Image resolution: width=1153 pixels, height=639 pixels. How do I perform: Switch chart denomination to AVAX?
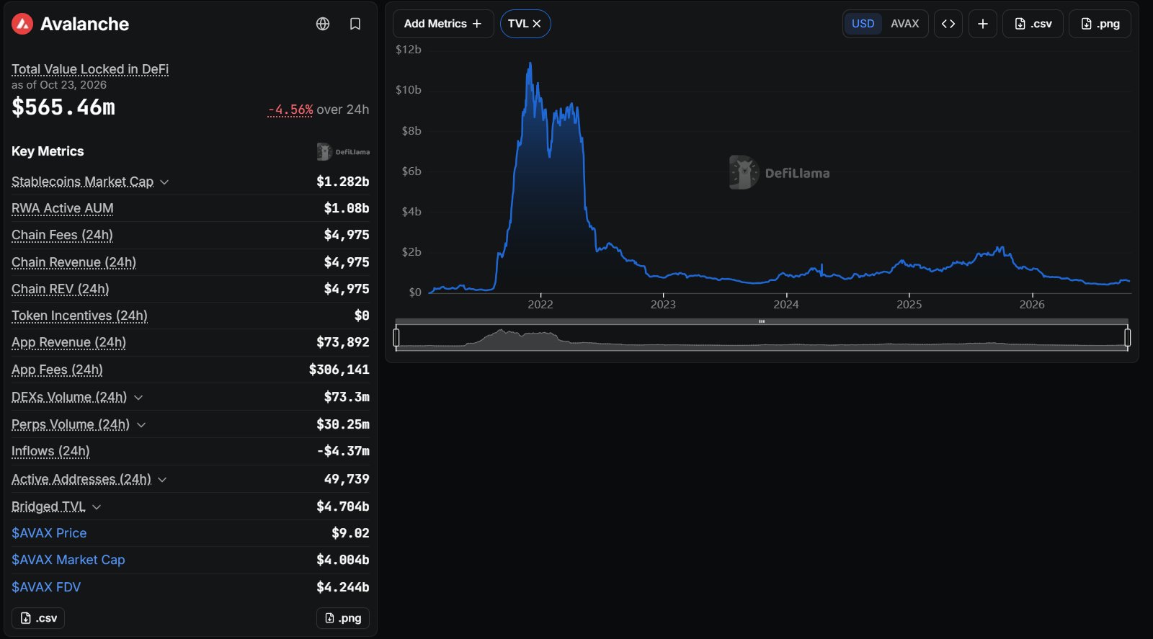tap(905, 24)
